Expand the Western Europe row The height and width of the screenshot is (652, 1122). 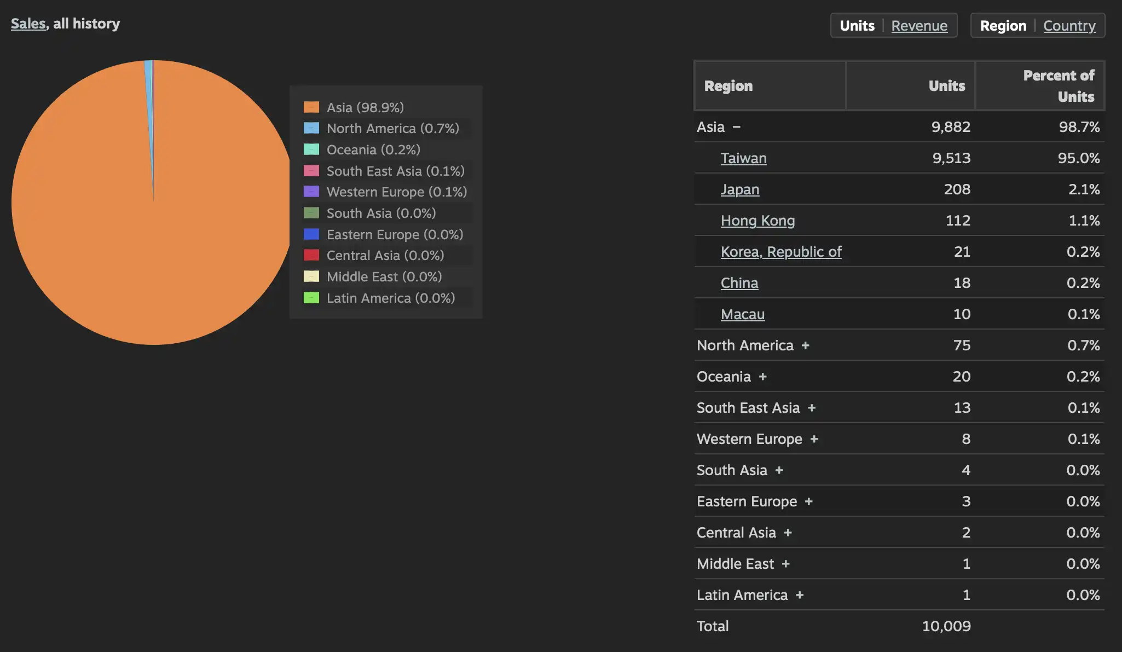click(814, 439)
